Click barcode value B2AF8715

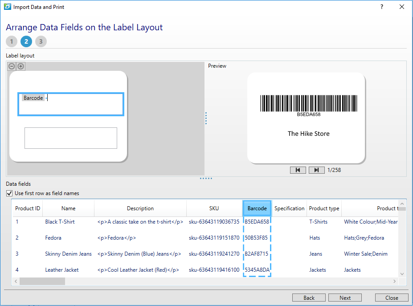point(257,254)
